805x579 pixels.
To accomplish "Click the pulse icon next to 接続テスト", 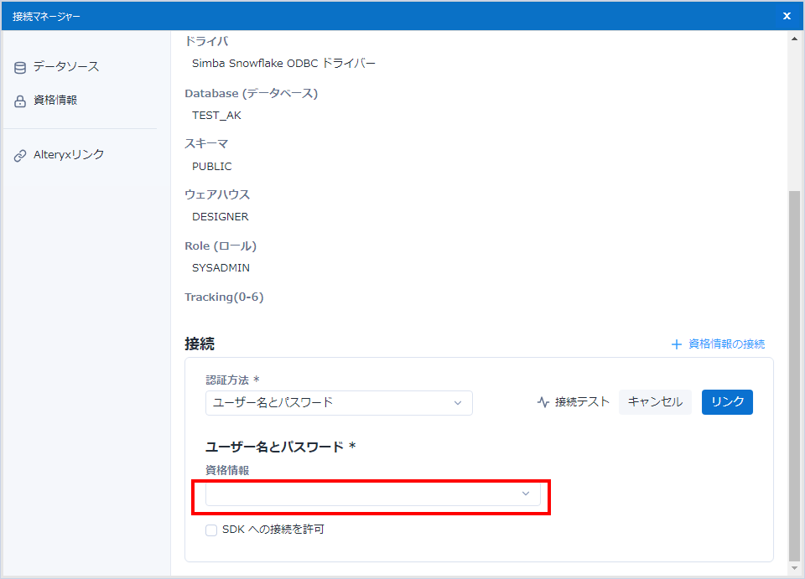I will coord(543,402).
